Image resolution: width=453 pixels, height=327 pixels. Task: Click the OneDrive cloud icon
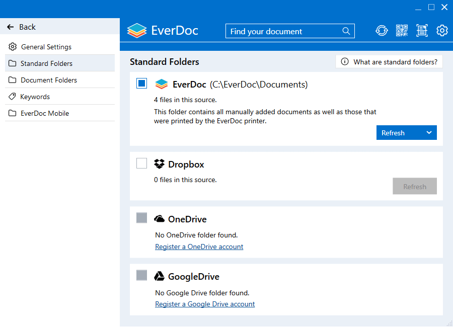[160, 218]
